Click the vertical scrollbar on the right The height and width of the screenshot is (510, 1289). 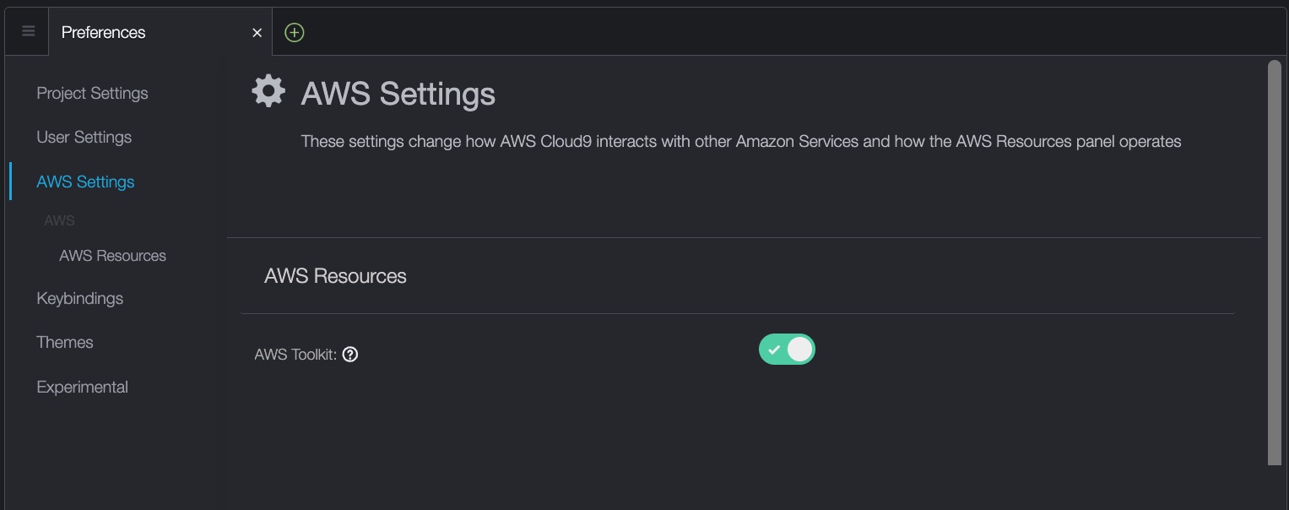[x=1275, y=262]
